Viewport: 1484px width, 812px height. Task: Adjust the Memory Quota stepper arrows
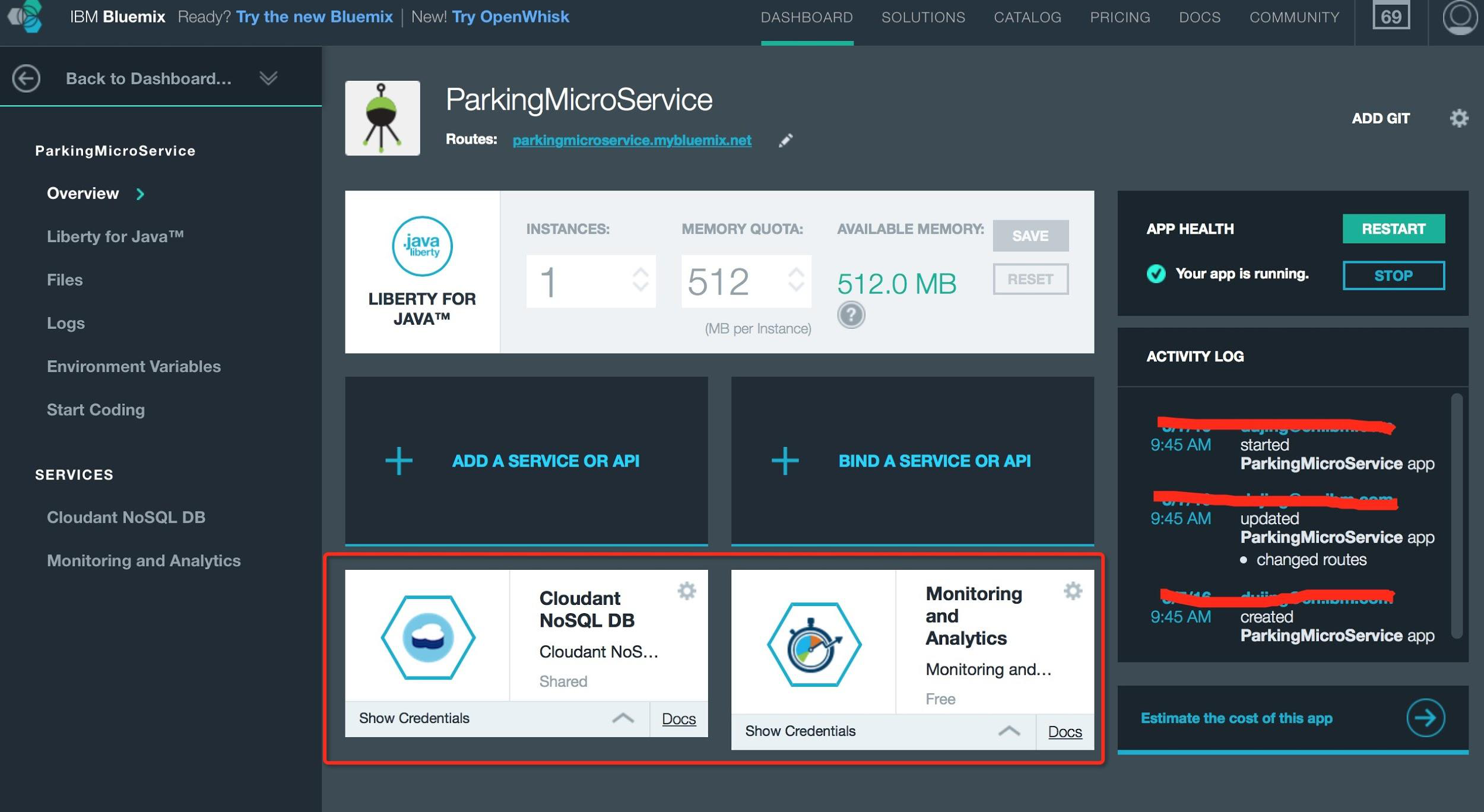[796, 280]
